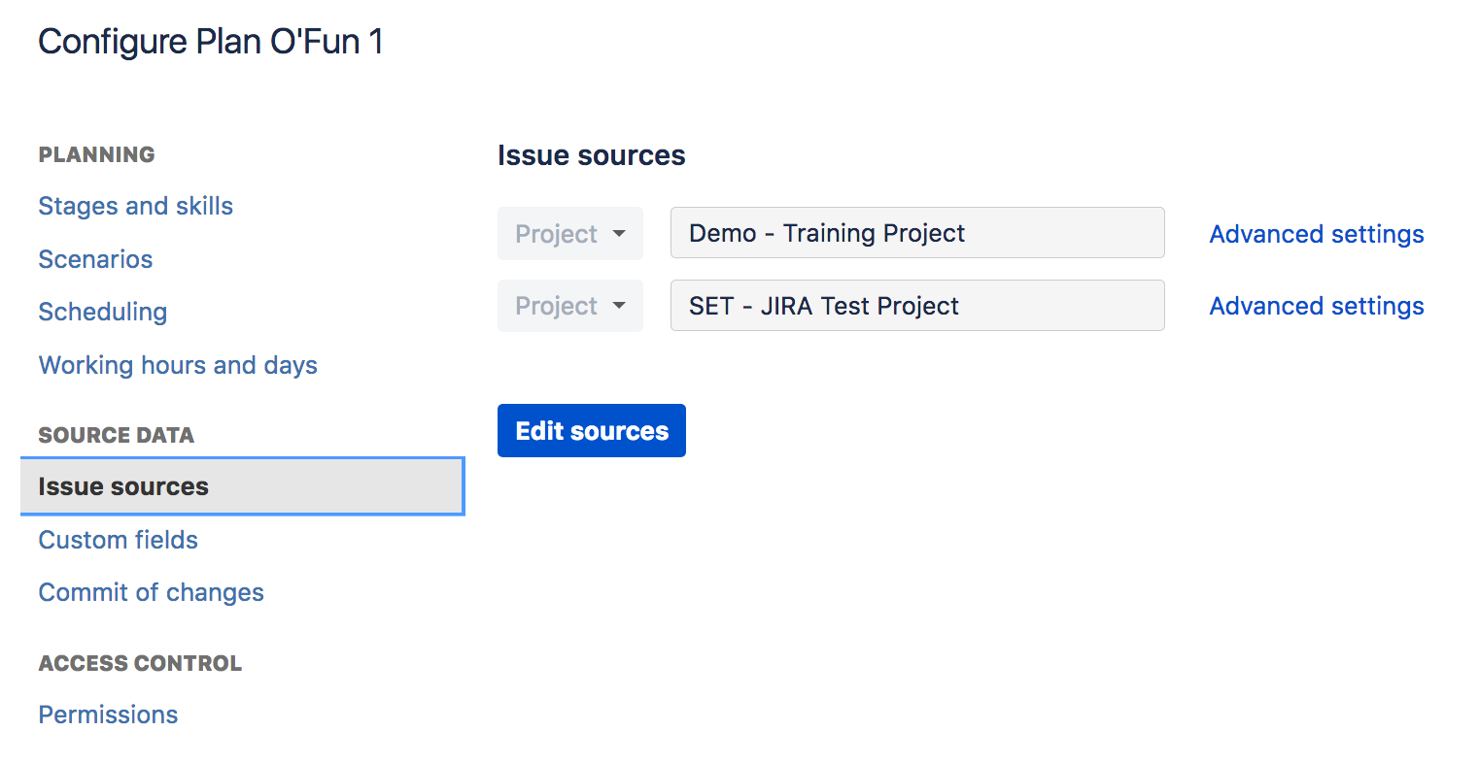Open the second Project type dropdown
The image size is (1479, 765).
tap(569, 305)
